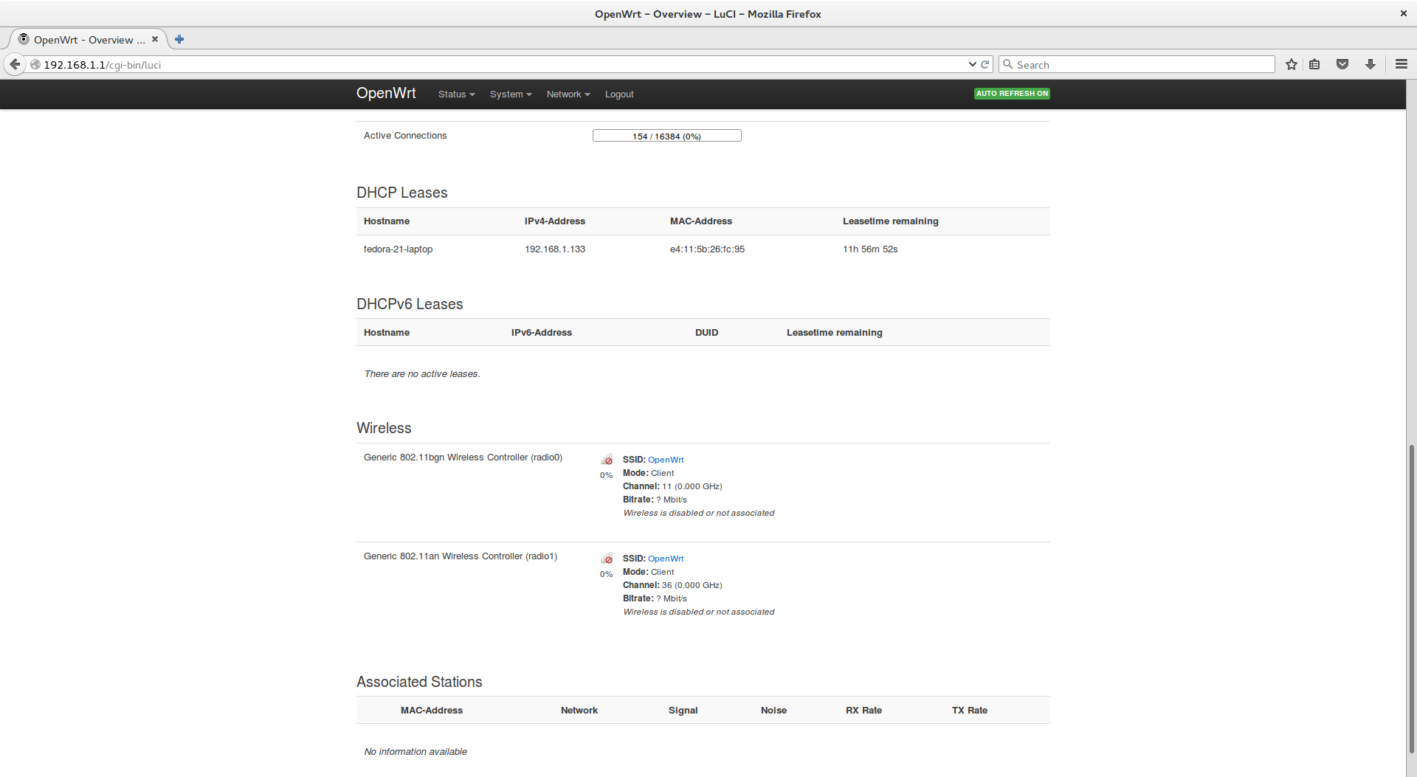Click 'No information available' text
This screenshot has width=1417, height=777.
coord(416,752)
